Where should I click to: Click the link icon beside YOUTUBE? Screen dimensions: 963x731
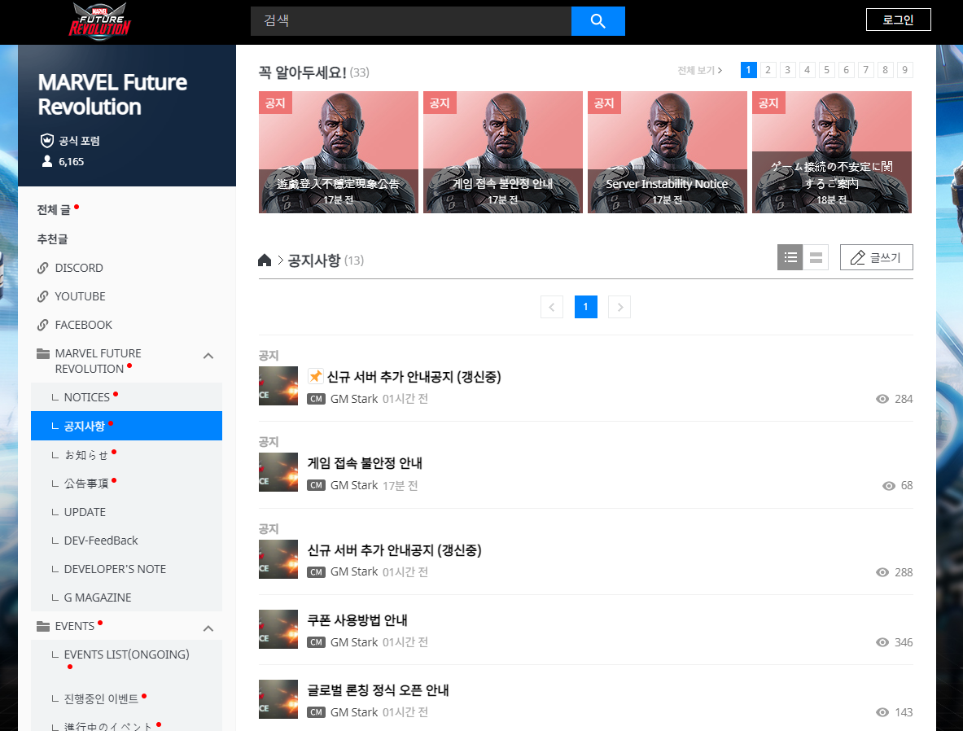point(42,296)
